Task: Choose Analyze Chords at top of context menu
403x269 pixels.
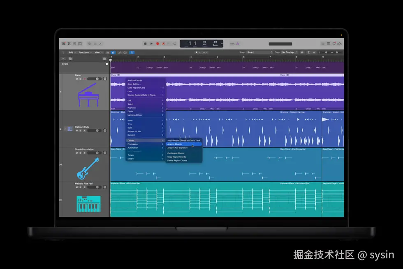Action: pyautogui.click(x=135, y=80)
